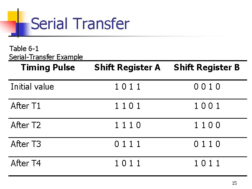Select the After T1 row label
Image resolution: width=252 pixels, height=189 pixels.
[26, 106]
